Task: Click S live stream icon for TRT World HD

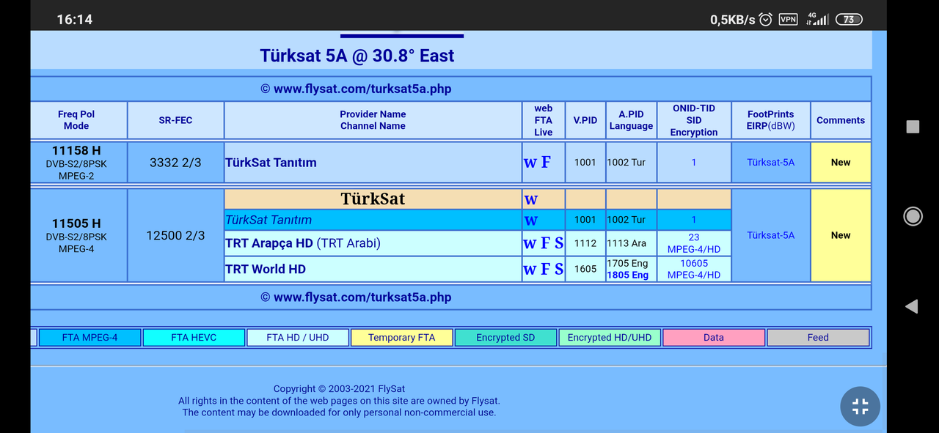Action: pyautogui.click(x=559, y=269)
